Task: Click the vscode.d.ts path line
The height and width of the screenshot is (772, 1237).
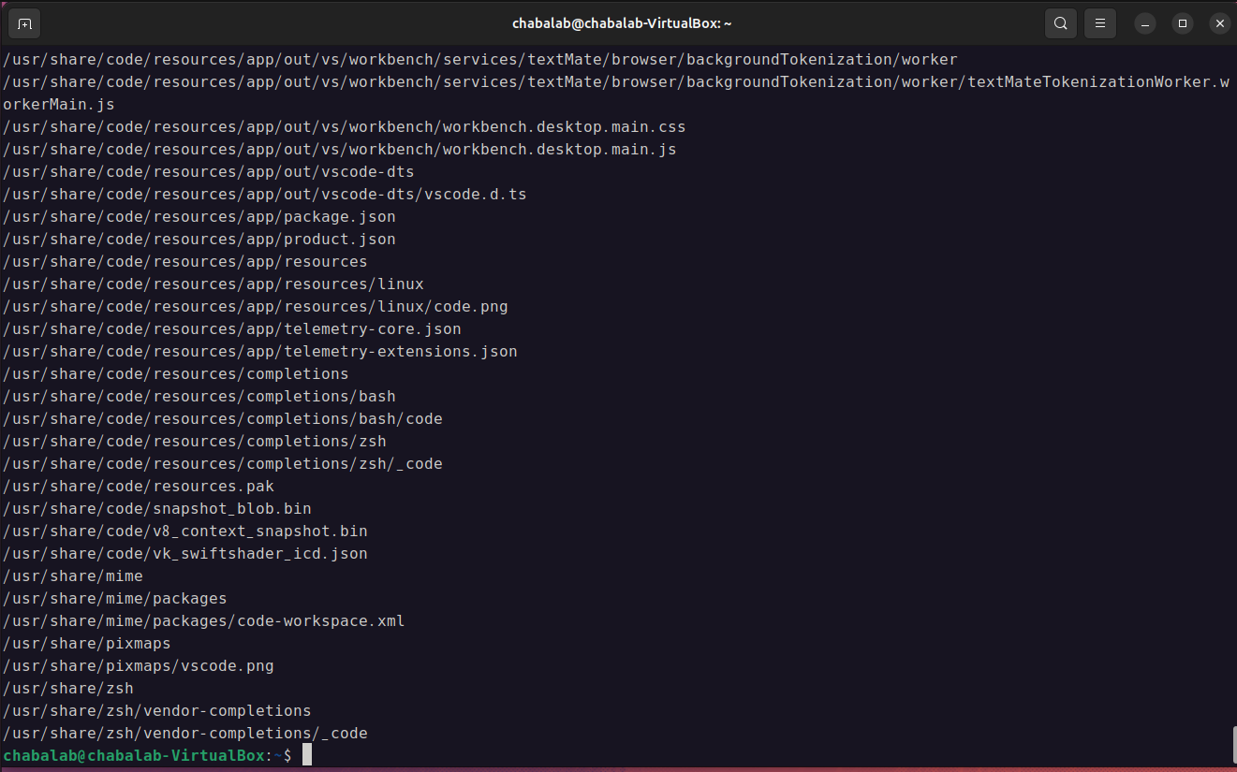Action: tap(264, 195)
